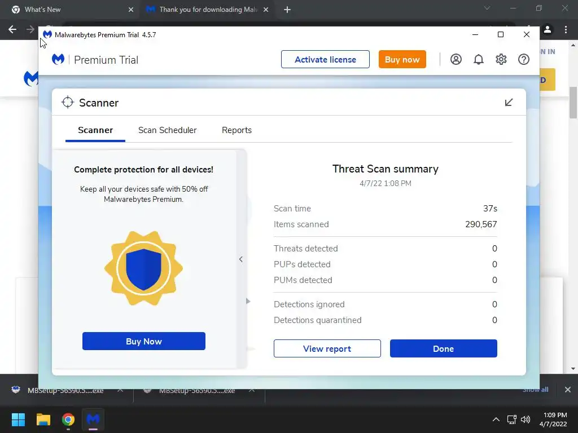
Task: Open the Scan Scheduler tab
Action: tap(167, 130)
